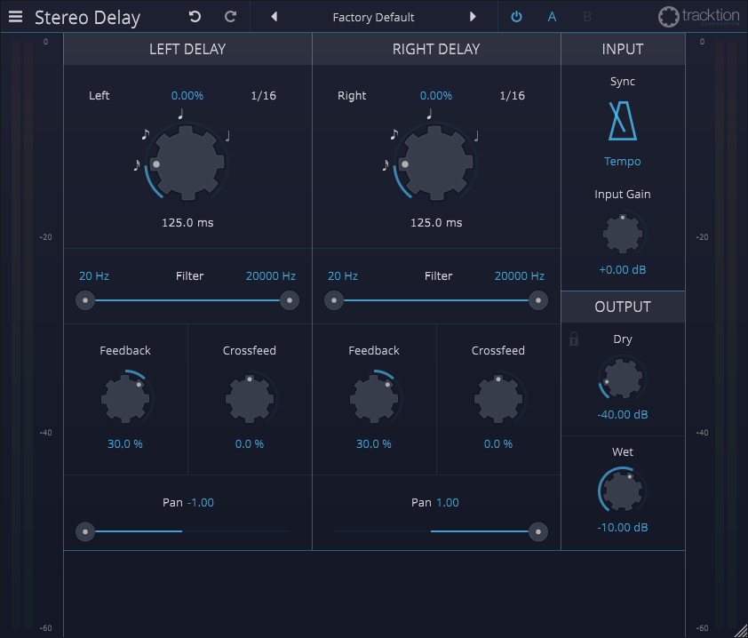This screenshot has height=638, width=748.
Task: Click the Left Feedback 30.0 % value
Action: (x=125, y=443)
